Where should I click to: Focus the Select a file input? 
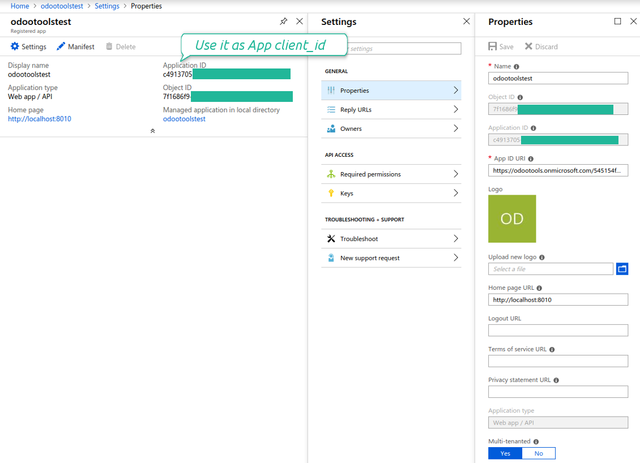coord(551,269)
